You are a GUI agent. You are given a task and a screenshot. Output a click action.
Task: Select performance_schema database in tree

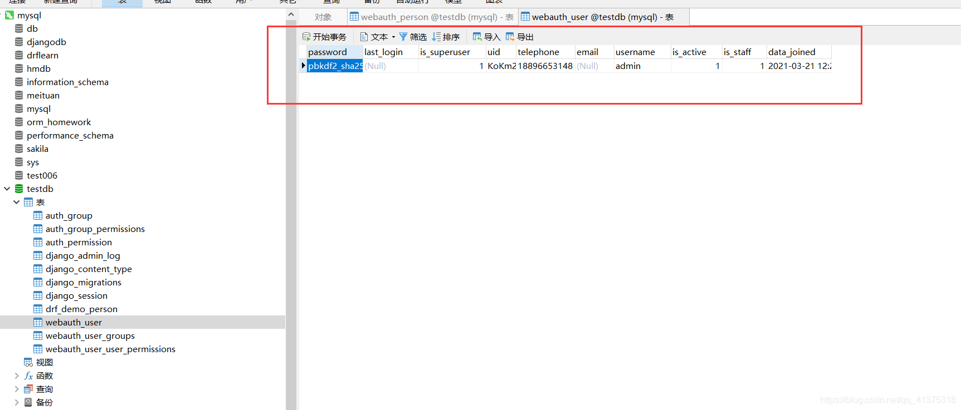(x=70, y=135)
